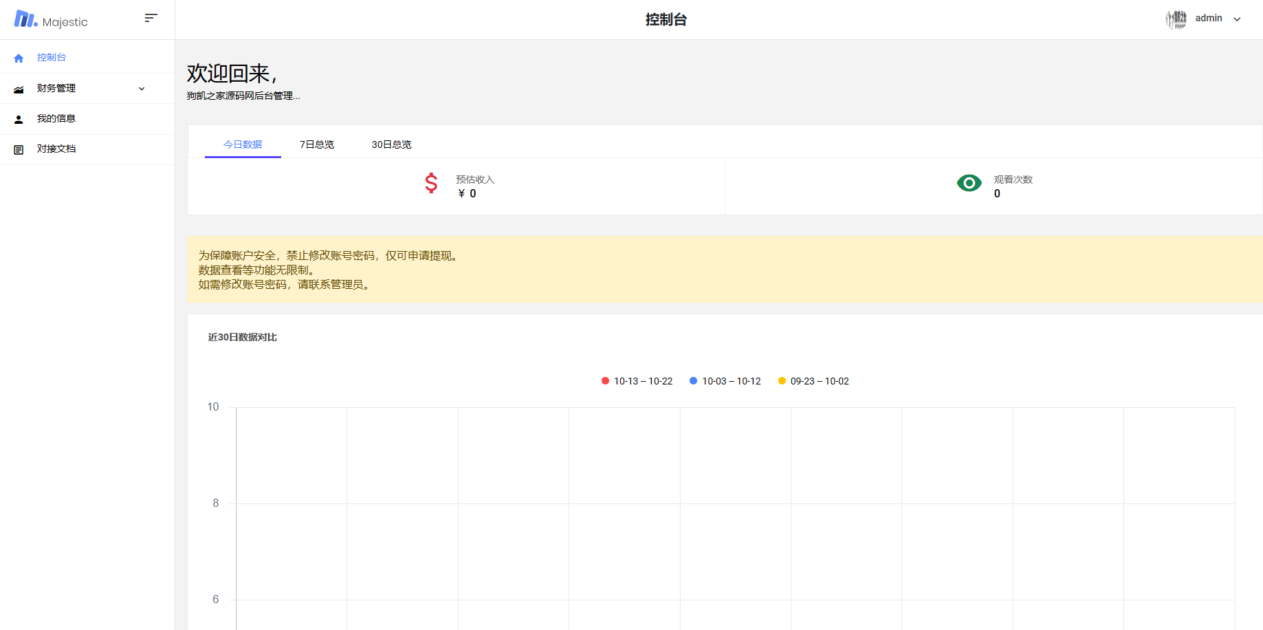Open the admin username menu
Viewport: 1263px width, 630px height.
coord(1208,19)
